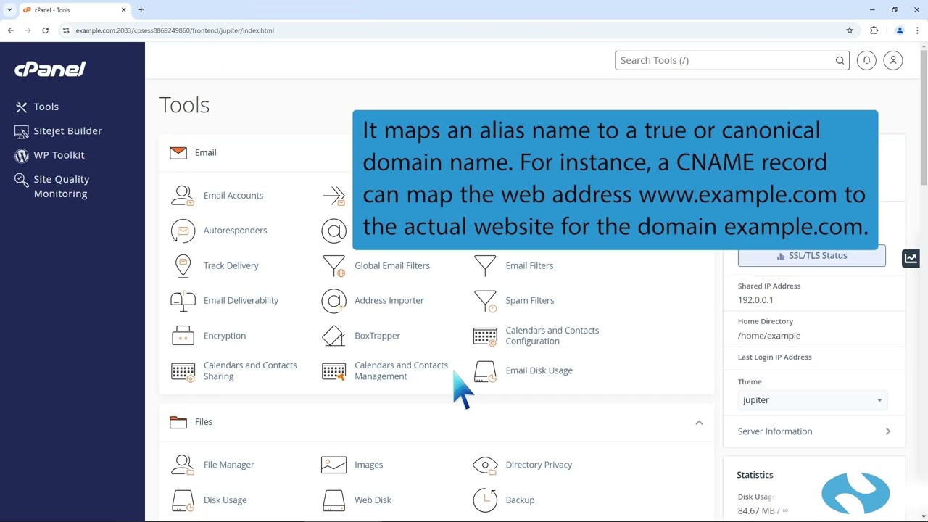
Task: Open the user account icon
Action: (893, 60)
